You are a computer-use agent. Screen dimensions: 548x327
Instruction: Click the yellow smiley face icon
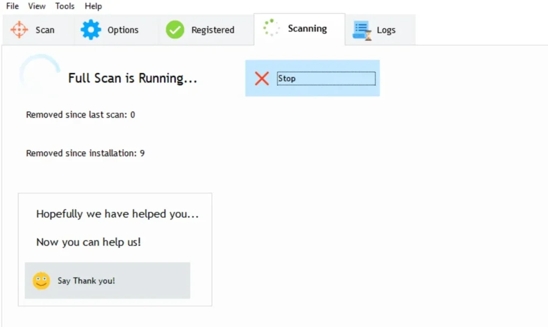(41, 281)
